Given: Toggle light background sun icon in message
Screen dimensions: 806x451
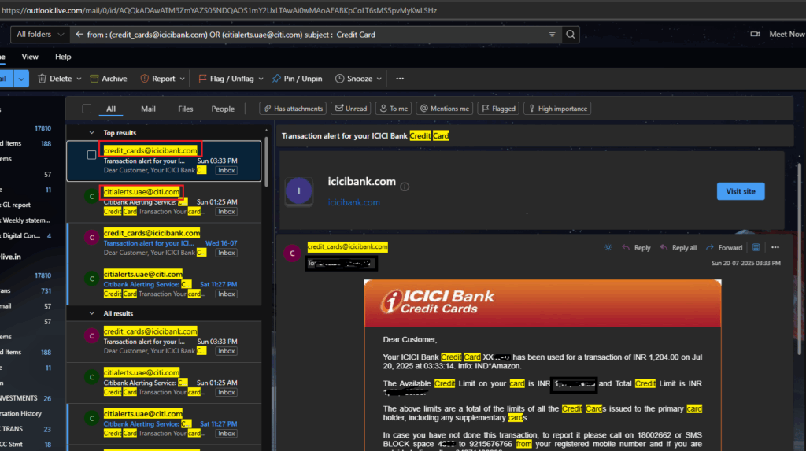Looking at the screenshot, I should 608,247.
